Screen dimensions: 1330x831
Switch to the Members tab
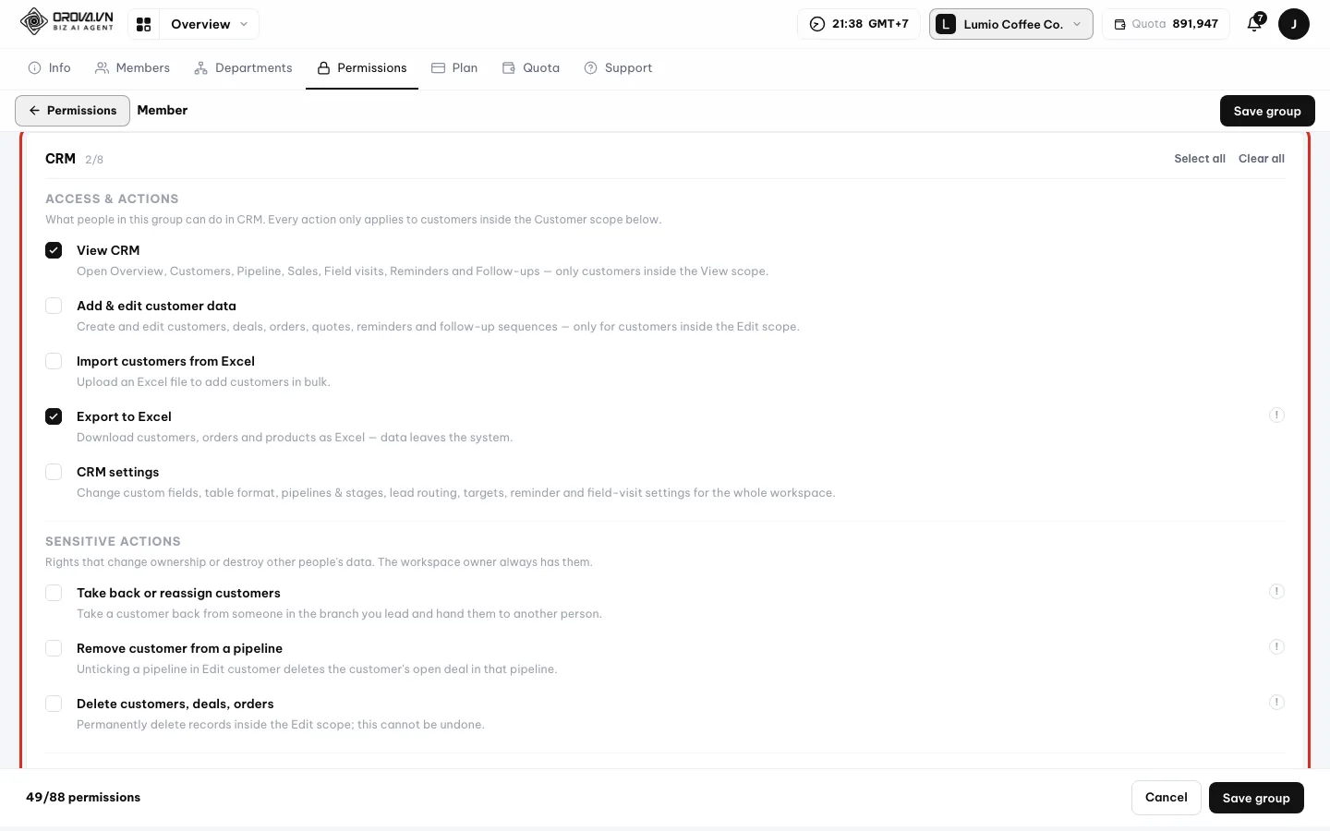pos(133,68)
